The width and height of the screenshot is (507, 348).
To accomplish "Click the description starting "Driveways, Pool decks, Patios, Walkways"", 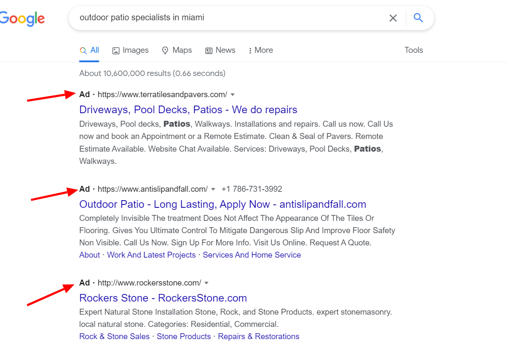I will click(x=236, y=143).
